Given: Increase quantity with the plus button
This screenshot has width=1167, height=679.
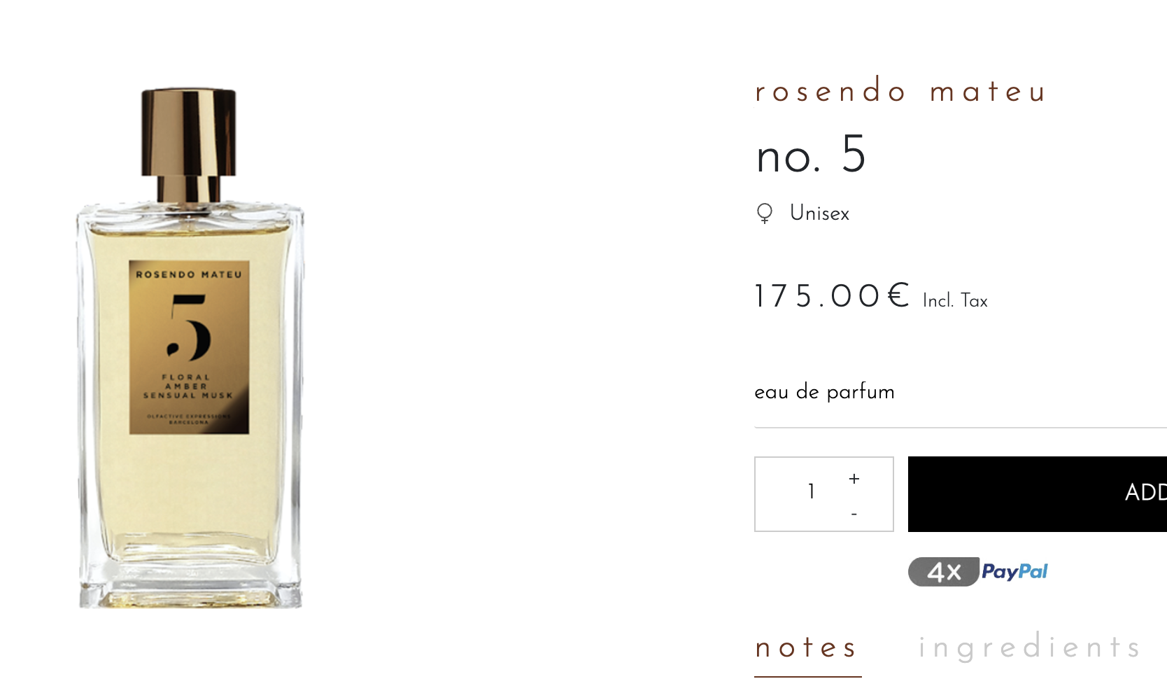Looking at the screenshot, I should 854,479.
